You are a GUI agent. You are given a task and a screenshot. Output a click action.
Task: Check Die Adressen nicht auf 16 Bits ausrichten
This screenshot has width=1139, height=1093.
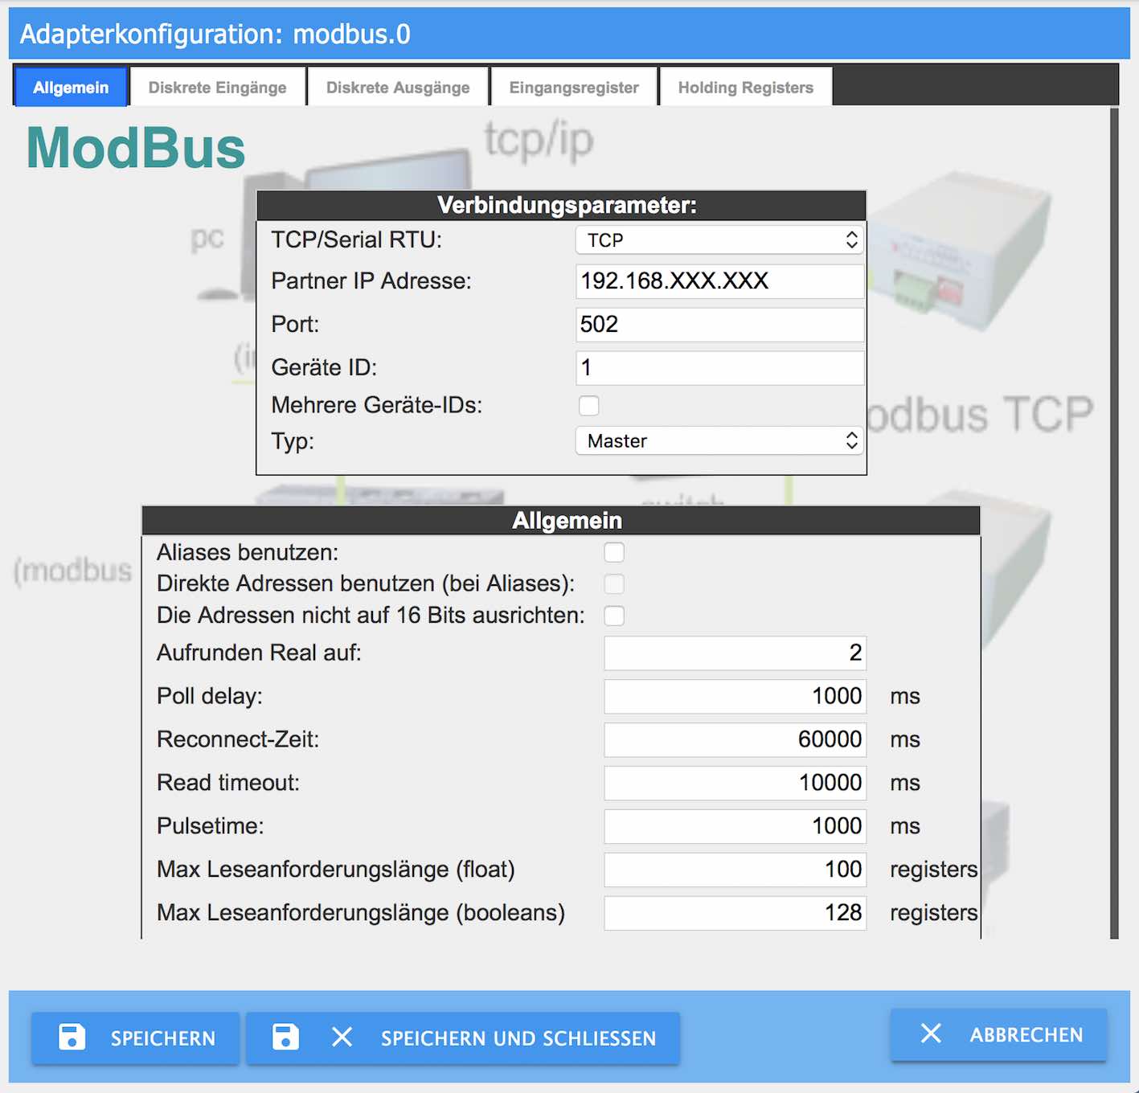614,616
